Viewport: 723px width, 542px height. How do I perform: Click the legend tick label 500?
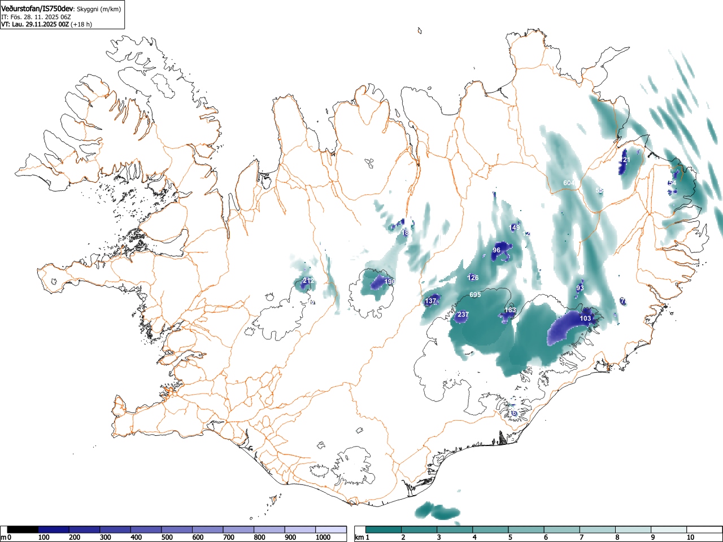(x=167, y=537)
